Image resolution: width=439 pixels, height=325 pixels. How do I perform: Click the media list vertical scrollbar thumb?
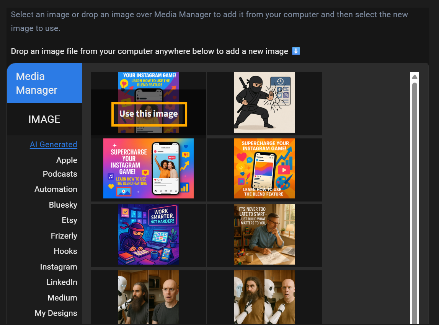(x=415, y=203)
